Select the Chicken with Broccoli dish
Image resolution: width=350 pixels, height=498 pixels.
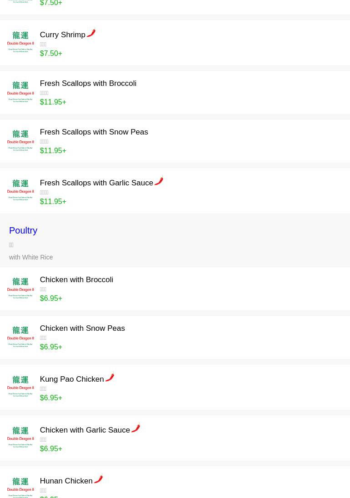click(x=76, y=280)
